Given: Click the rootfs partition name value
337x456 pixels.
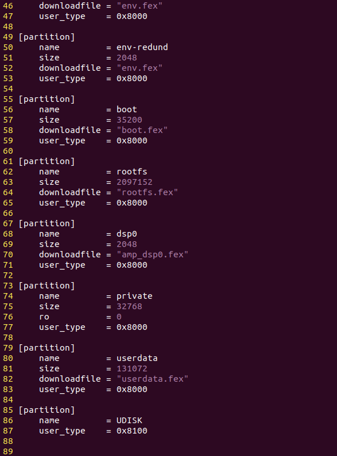Looking at the screenshot, I should (x=131, y=172).
